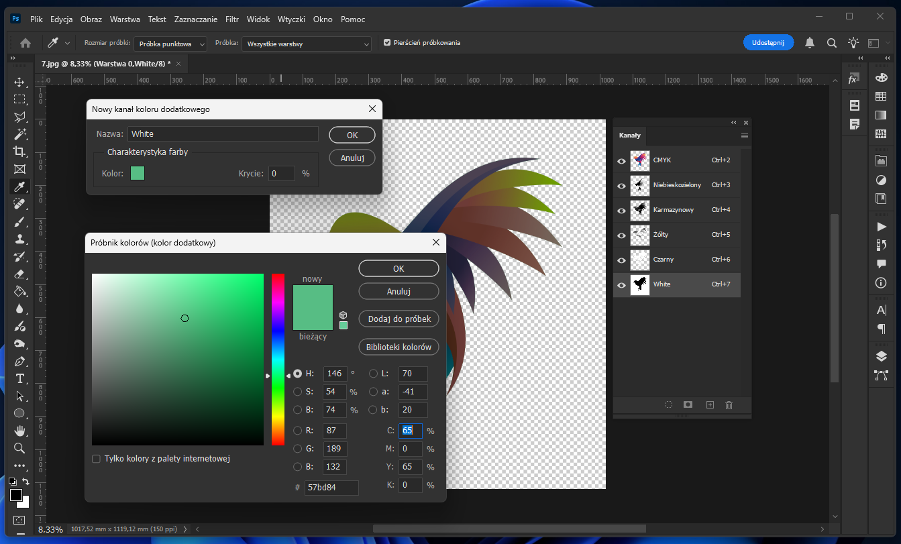Toggle Pierścień próbkowania checkbox
901x544 pixels.
coord(387,43)
